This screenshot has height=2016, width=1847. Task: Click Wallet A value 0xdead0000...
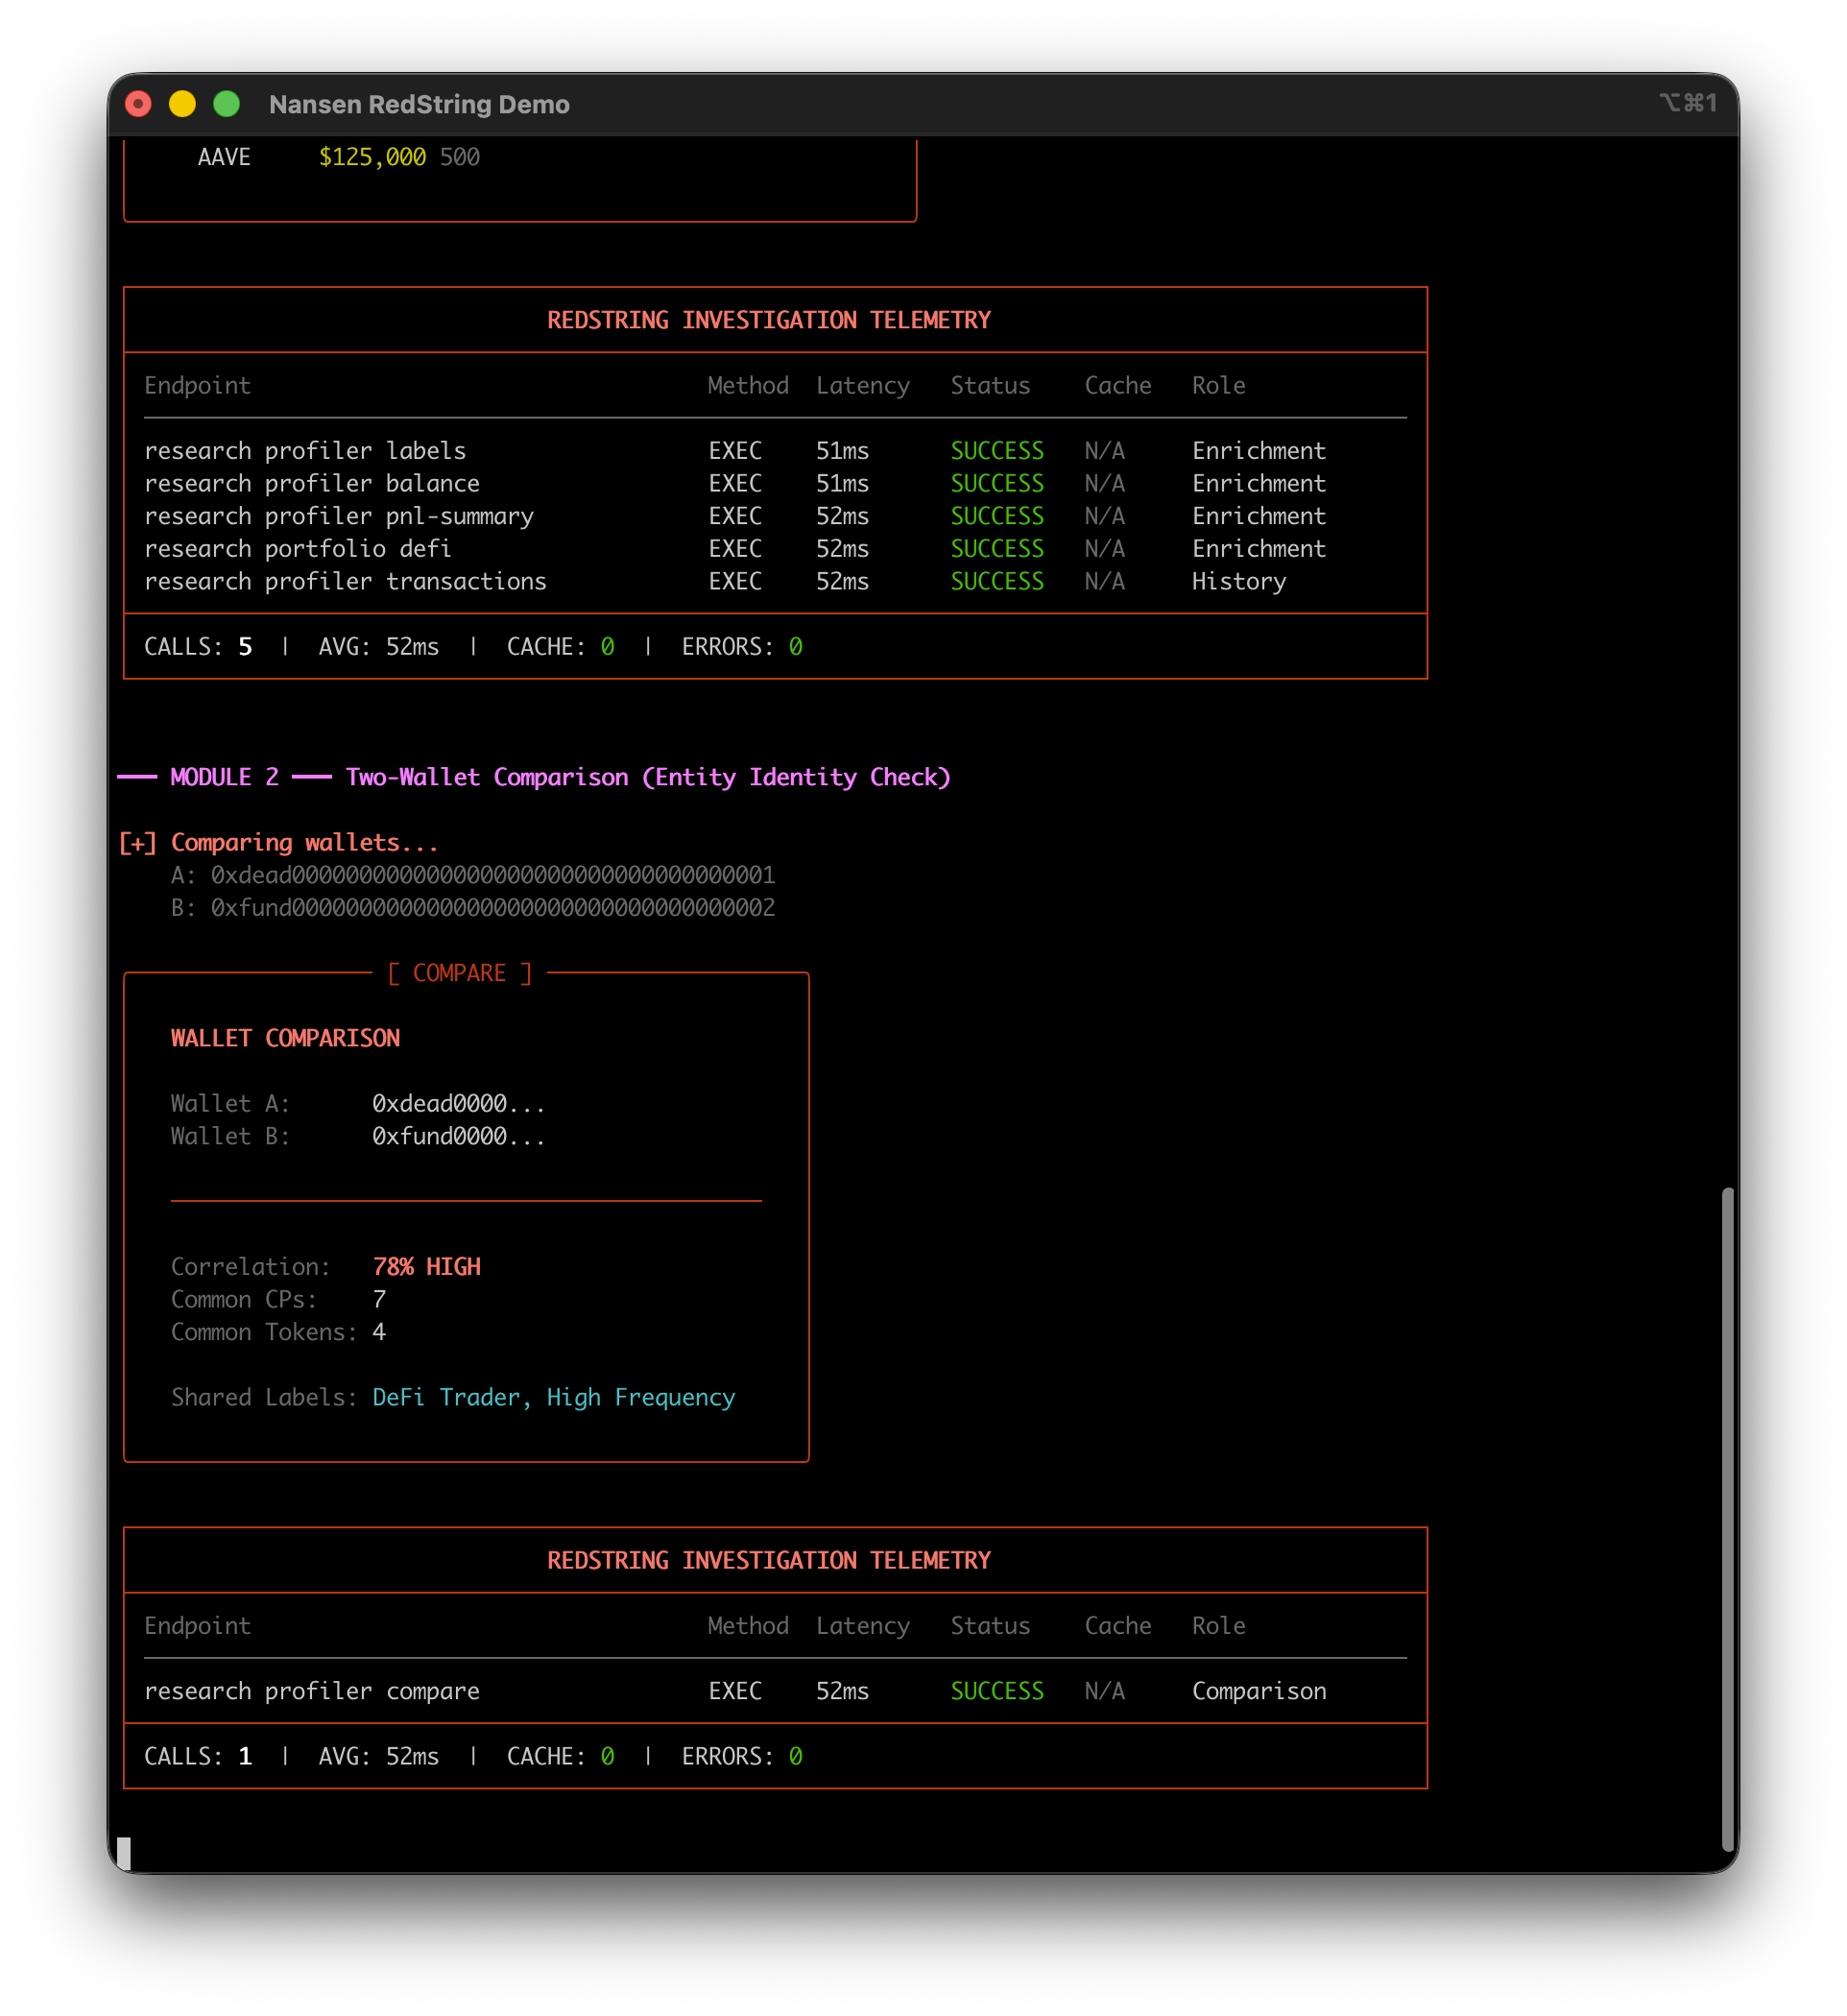[x=458, y=1104]
